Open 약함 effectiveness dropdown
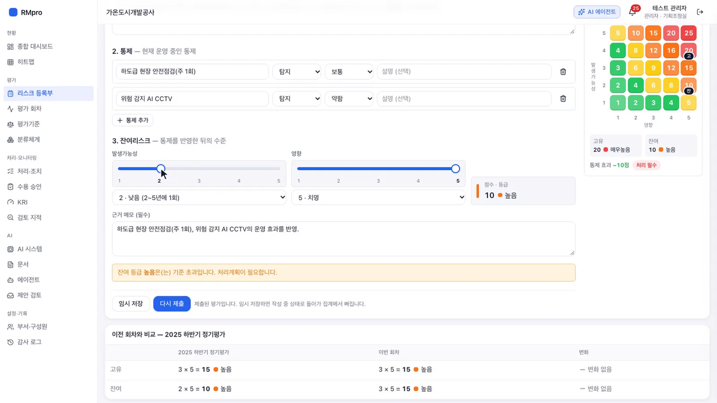The width and height of the screenshot is (717, 403). point(349,99)
